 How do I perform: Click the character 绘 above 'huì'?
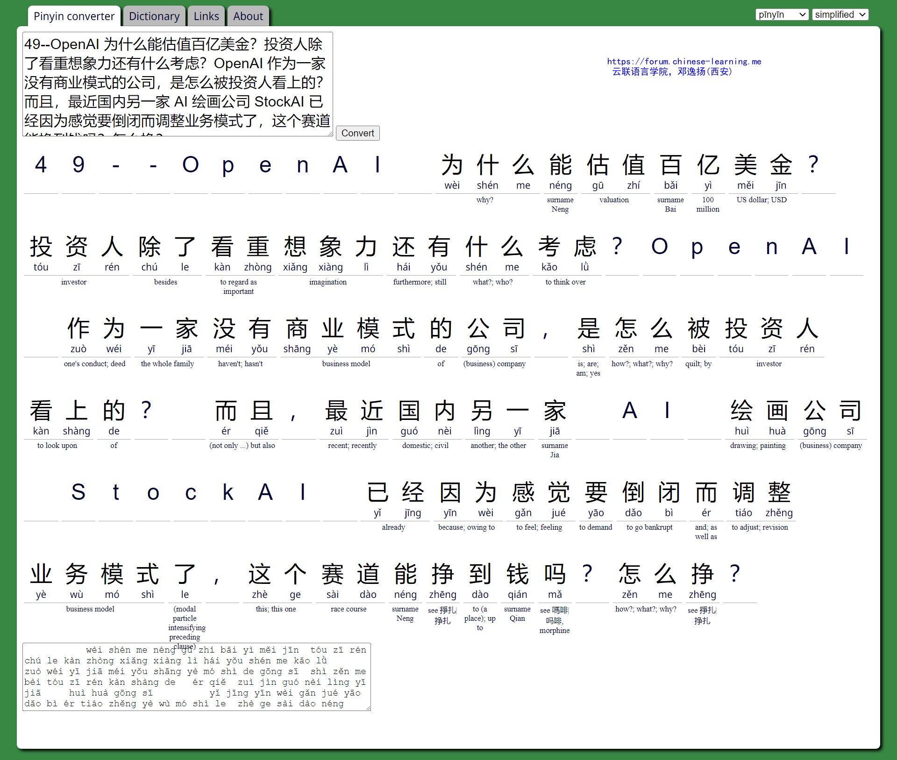click(741, 411)
